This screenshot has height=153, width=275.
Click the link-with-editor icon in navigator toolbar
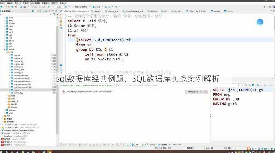(x=46, y=11)
